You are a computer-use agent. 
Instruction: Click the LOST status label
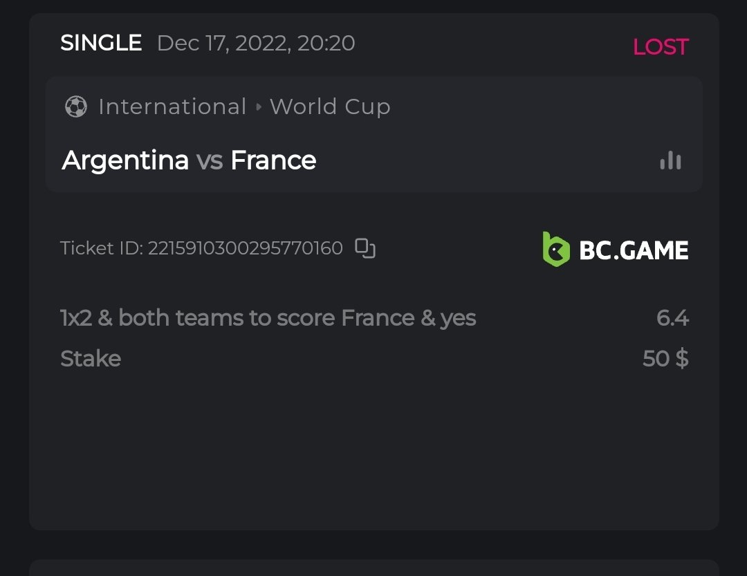(x=661, y=47)
